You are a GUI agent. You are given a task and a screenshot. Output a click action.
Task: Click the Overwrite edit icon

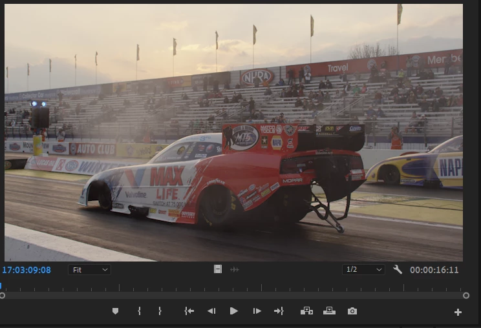click(329, 311)
